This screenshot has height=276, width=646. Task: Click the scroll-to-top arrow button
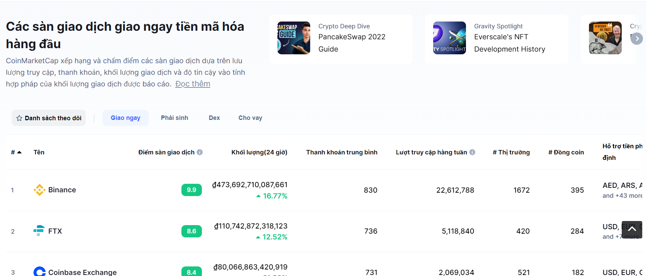click(x=632, y=230)
